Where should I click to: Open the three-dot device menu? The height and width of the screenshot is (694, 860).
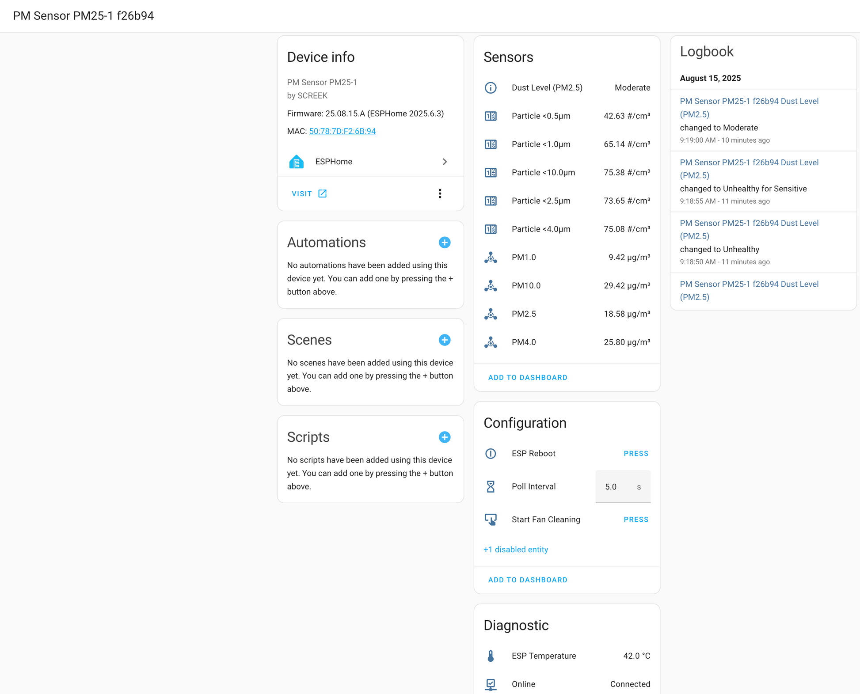(440, 193)
